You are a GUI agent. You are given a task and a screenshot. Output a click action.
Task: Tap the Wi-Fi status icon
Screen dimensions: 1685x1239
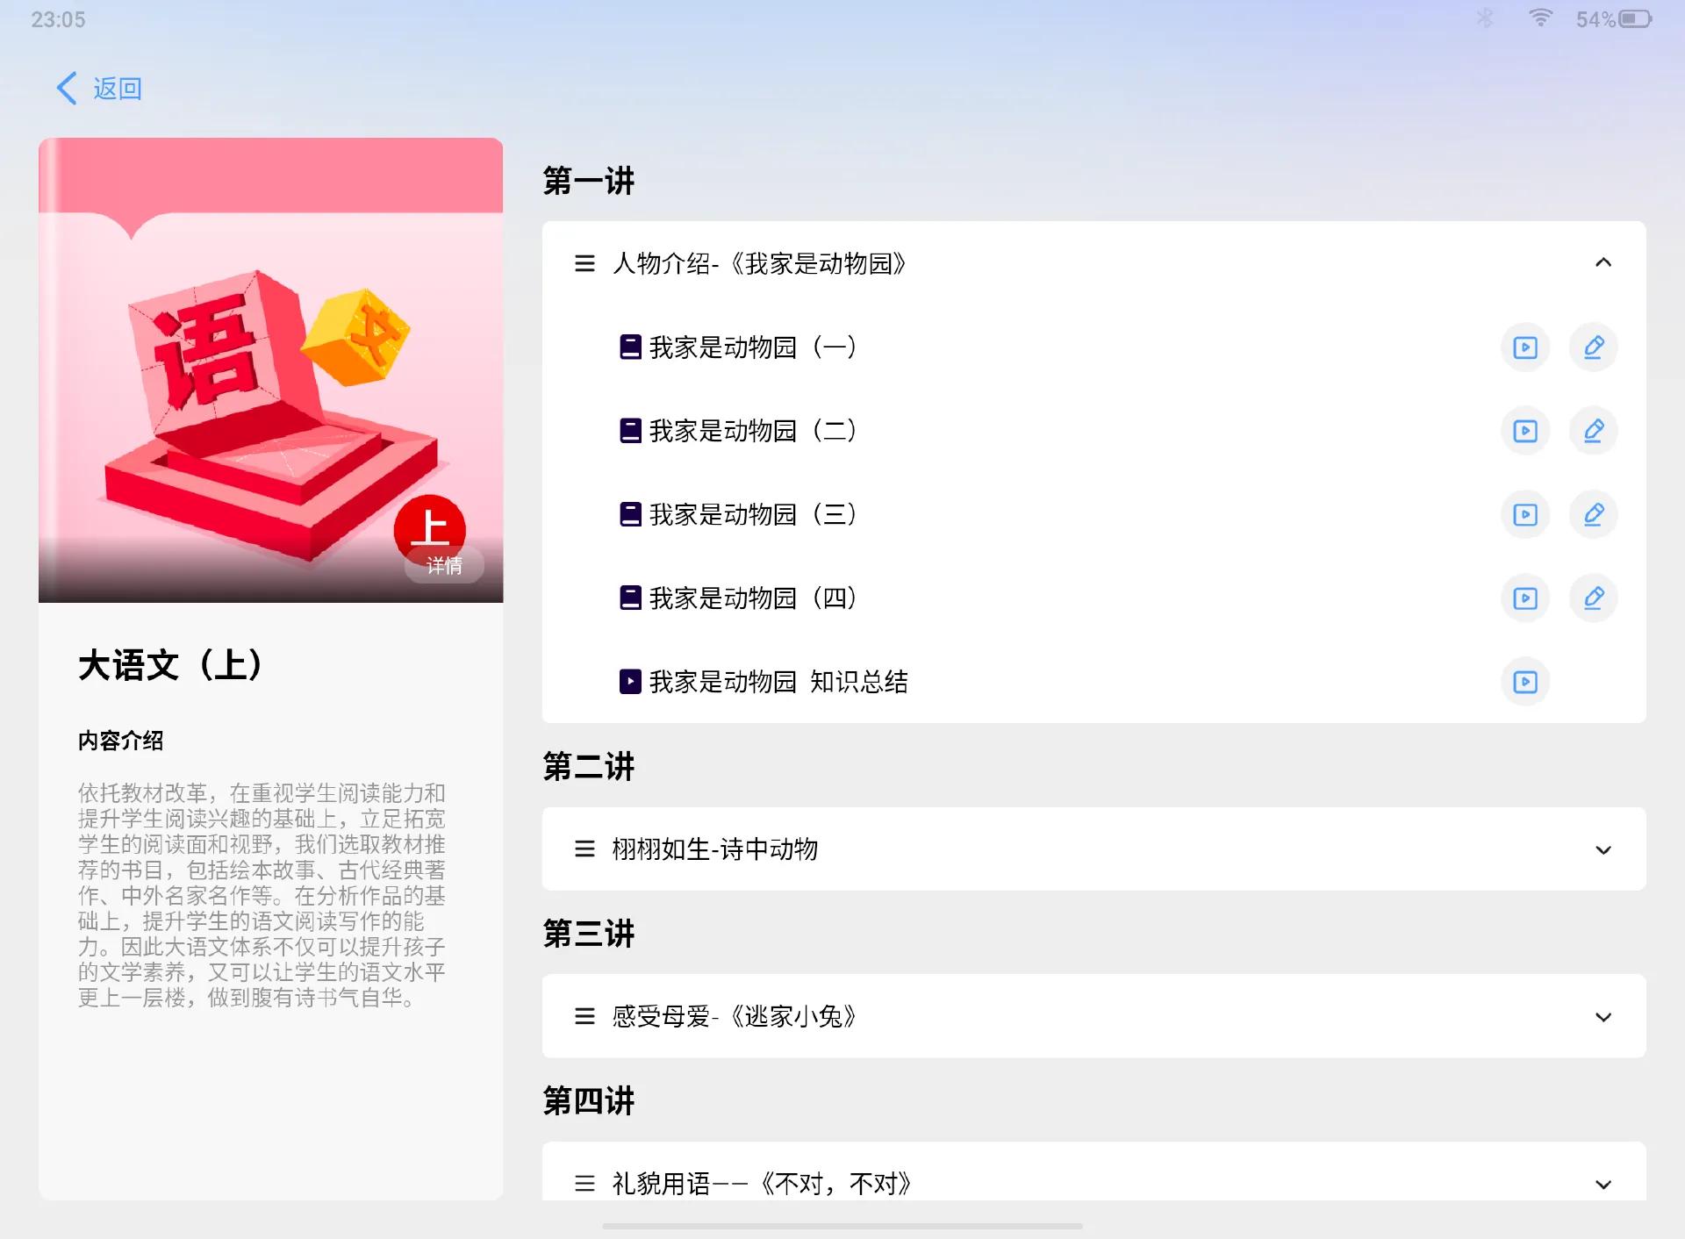[1540, 18]
